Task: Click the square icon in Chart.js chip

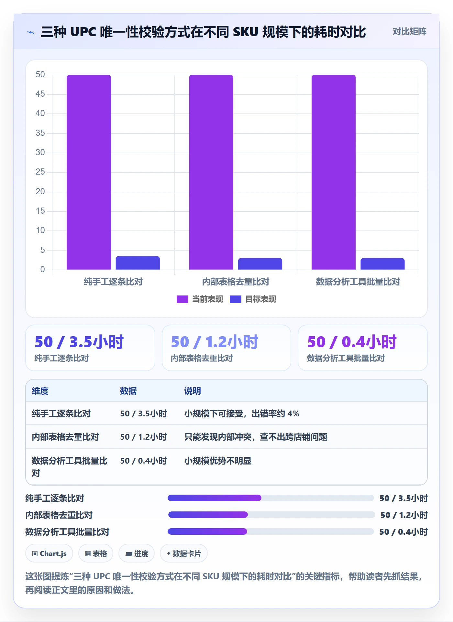Action: tap(35, 554)
